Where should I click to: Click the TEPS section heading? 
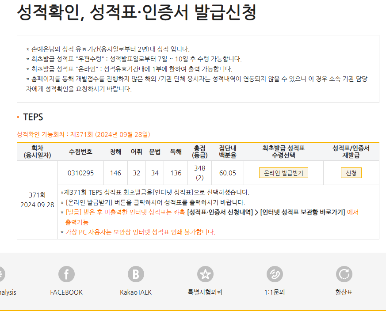click(33, 117)
